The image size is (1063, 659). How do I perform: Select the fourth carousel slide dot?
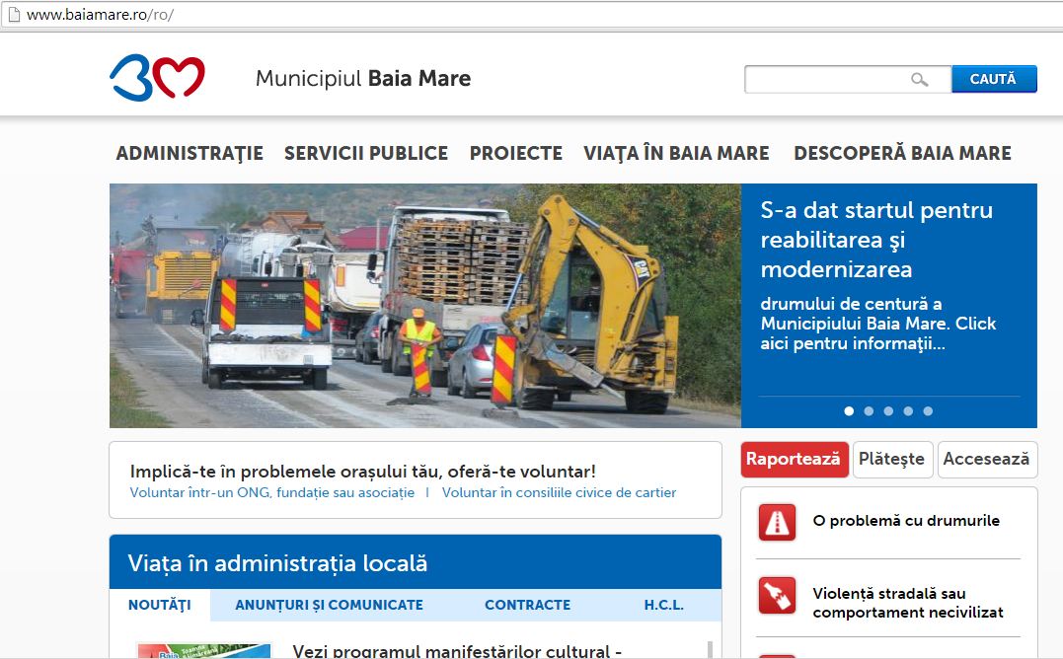click(x=908, y=411)
